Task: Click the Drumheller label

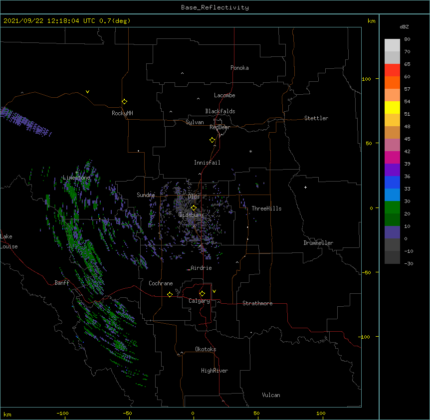Action: pos(318,243)
